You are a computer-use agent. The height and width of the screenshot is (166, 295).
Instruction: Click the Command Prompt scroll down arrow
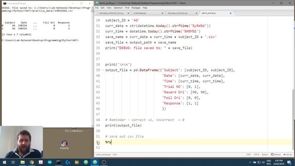[92, 126]
